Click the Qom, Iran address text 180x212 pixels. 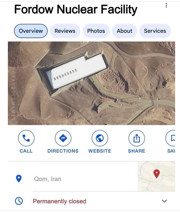[x=48, y=179]
